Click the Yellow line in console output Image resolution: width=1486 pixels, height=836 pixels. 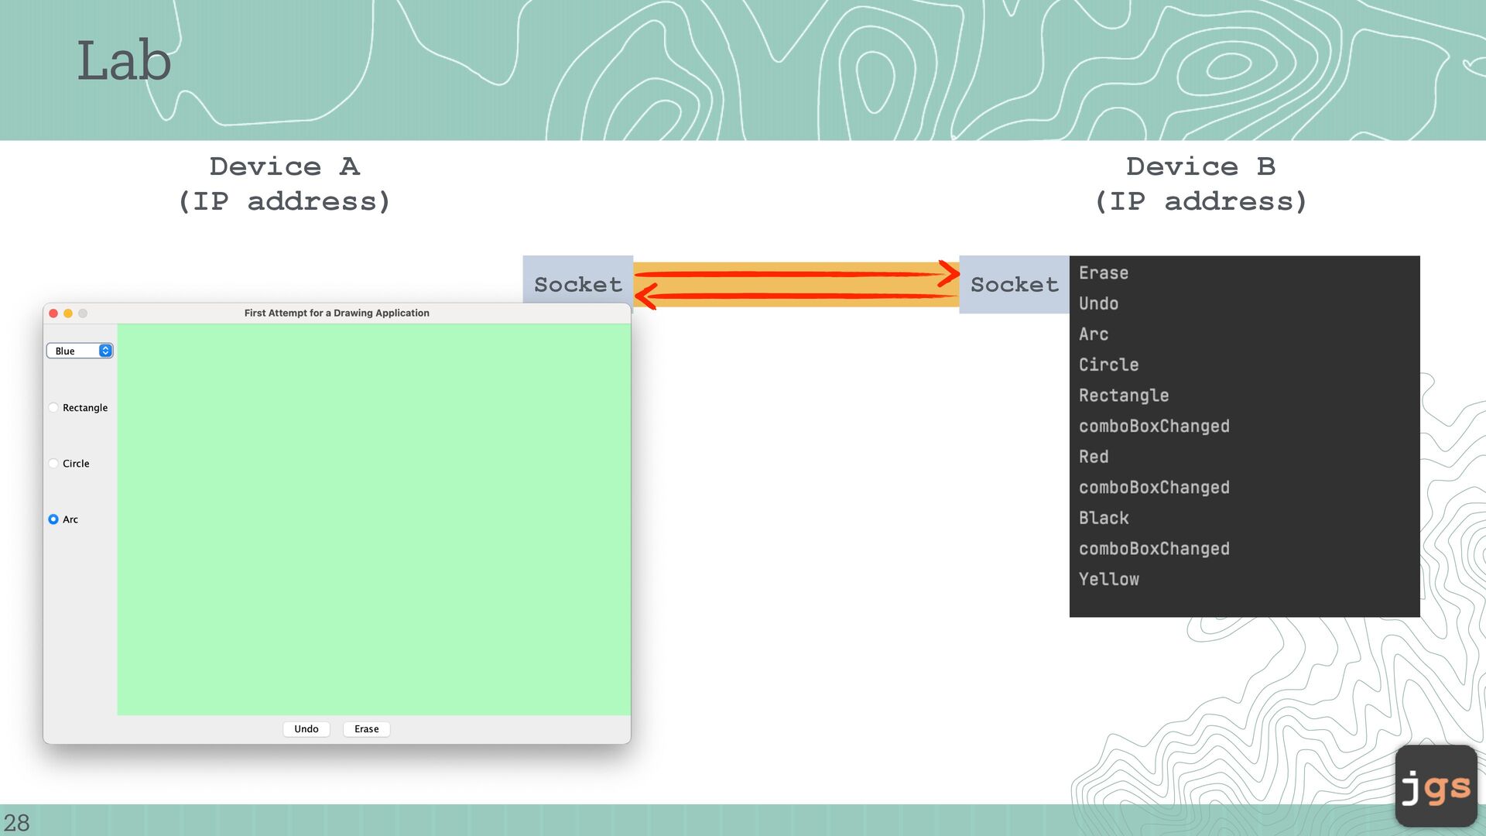click(x=1108, y=579)
